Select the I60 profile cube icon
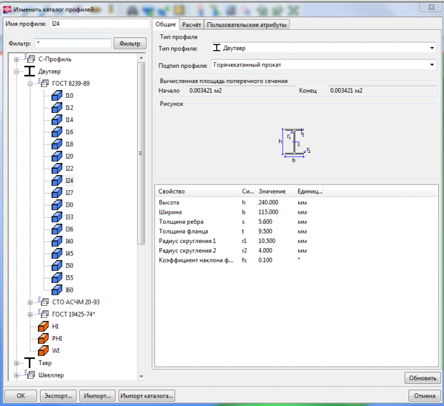This screenshot has height=406, width=444. click(x=56, y=290)
